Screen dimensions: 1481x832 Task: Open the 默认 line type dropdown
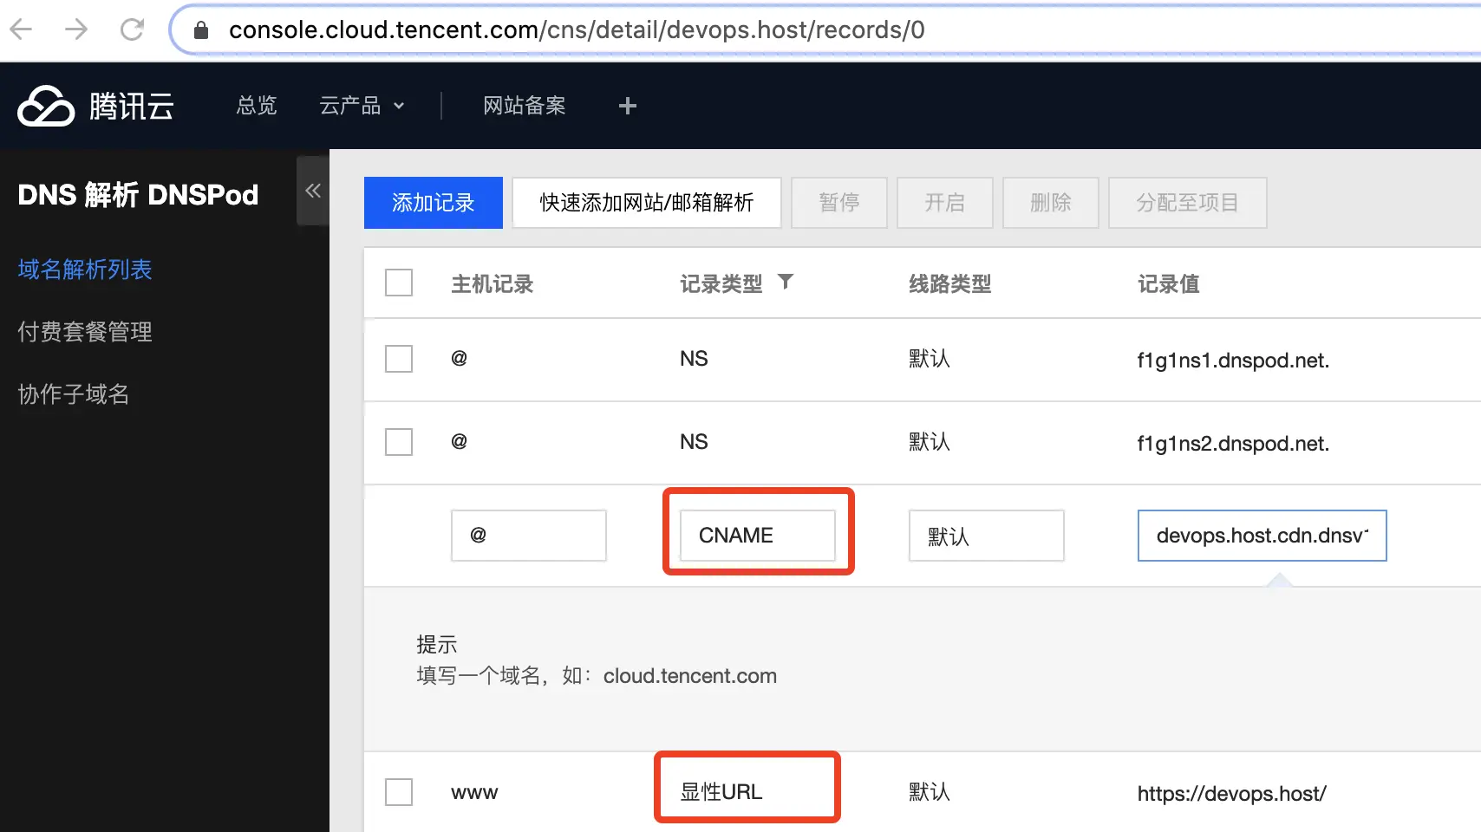(986, 536)
